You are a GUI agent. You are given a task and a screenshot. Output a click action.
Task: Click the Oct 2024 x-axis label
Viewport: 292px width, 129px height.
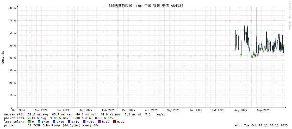click(x=18, y=110)
